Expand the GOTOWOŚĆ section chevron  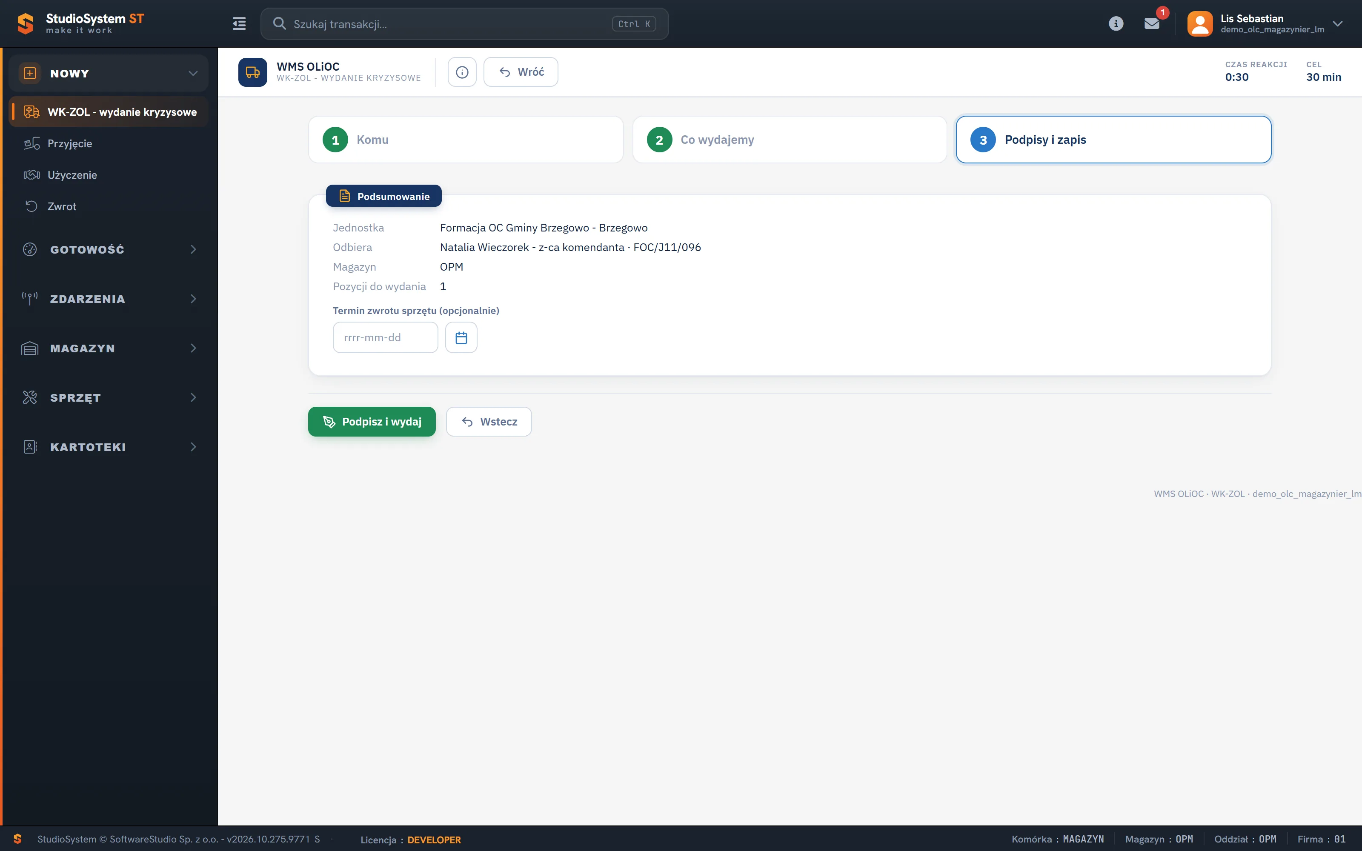coord(193,249)
